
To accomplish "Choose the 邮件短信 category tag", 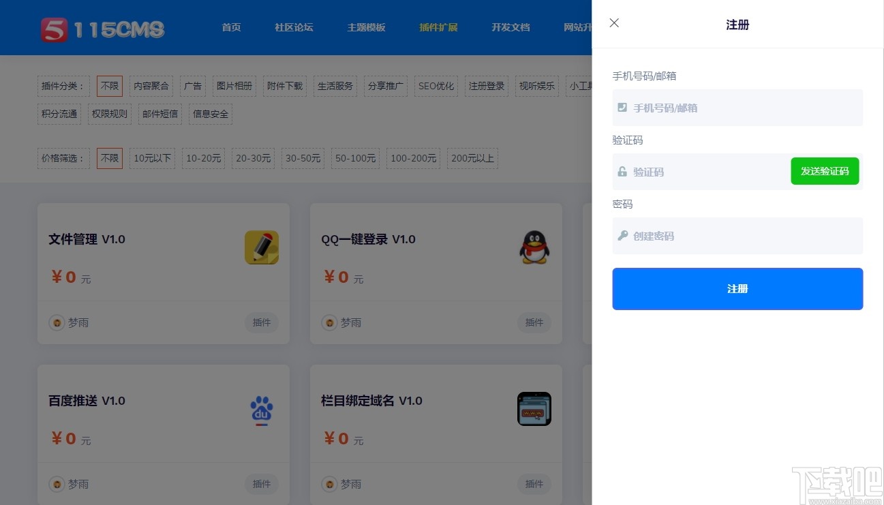I will tap(160, 114).
